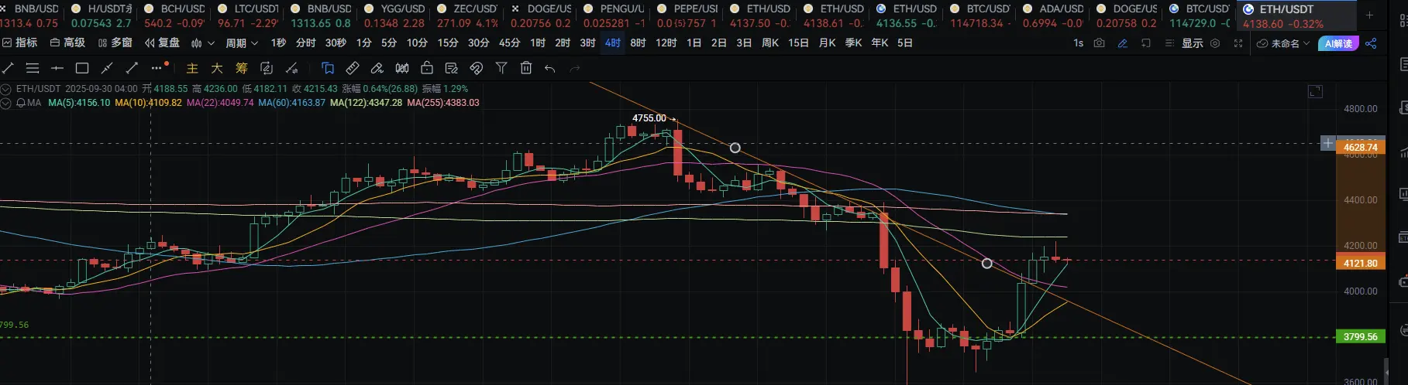The width and height of the screenshot is (1408, 385).
Task: Add alert with plus beside 4628.74
Action: (x=1327, y=144)
